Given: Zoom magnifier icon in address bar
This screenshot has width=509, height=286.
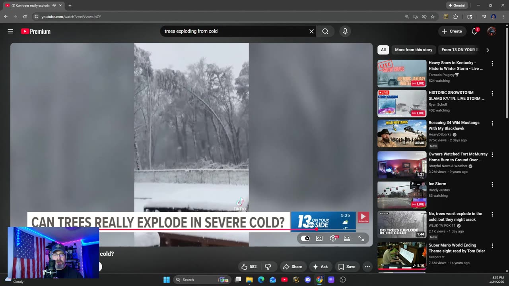Looking at the screenshot, I should point(407,17).
